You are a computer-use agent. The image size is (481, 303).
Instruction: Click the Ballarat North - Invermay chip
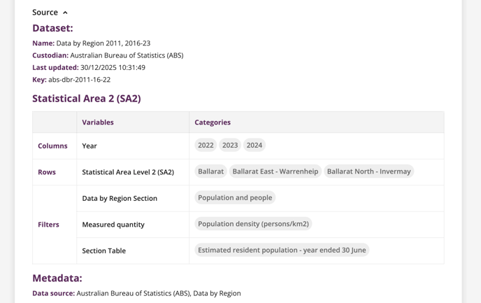tap(368, 171)
